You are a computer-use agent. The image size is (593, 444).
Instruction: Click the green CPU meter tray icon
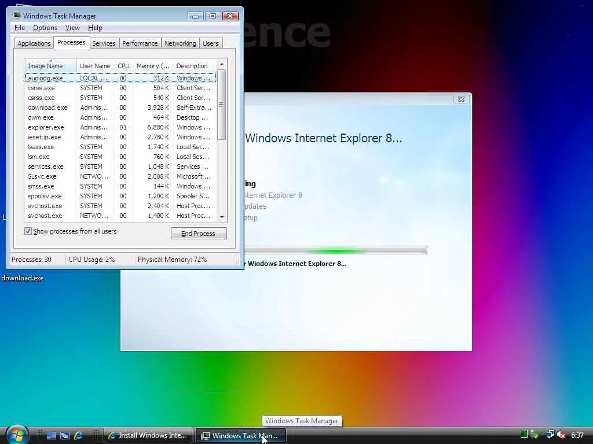pyautogui.click(x=524, y=435)
